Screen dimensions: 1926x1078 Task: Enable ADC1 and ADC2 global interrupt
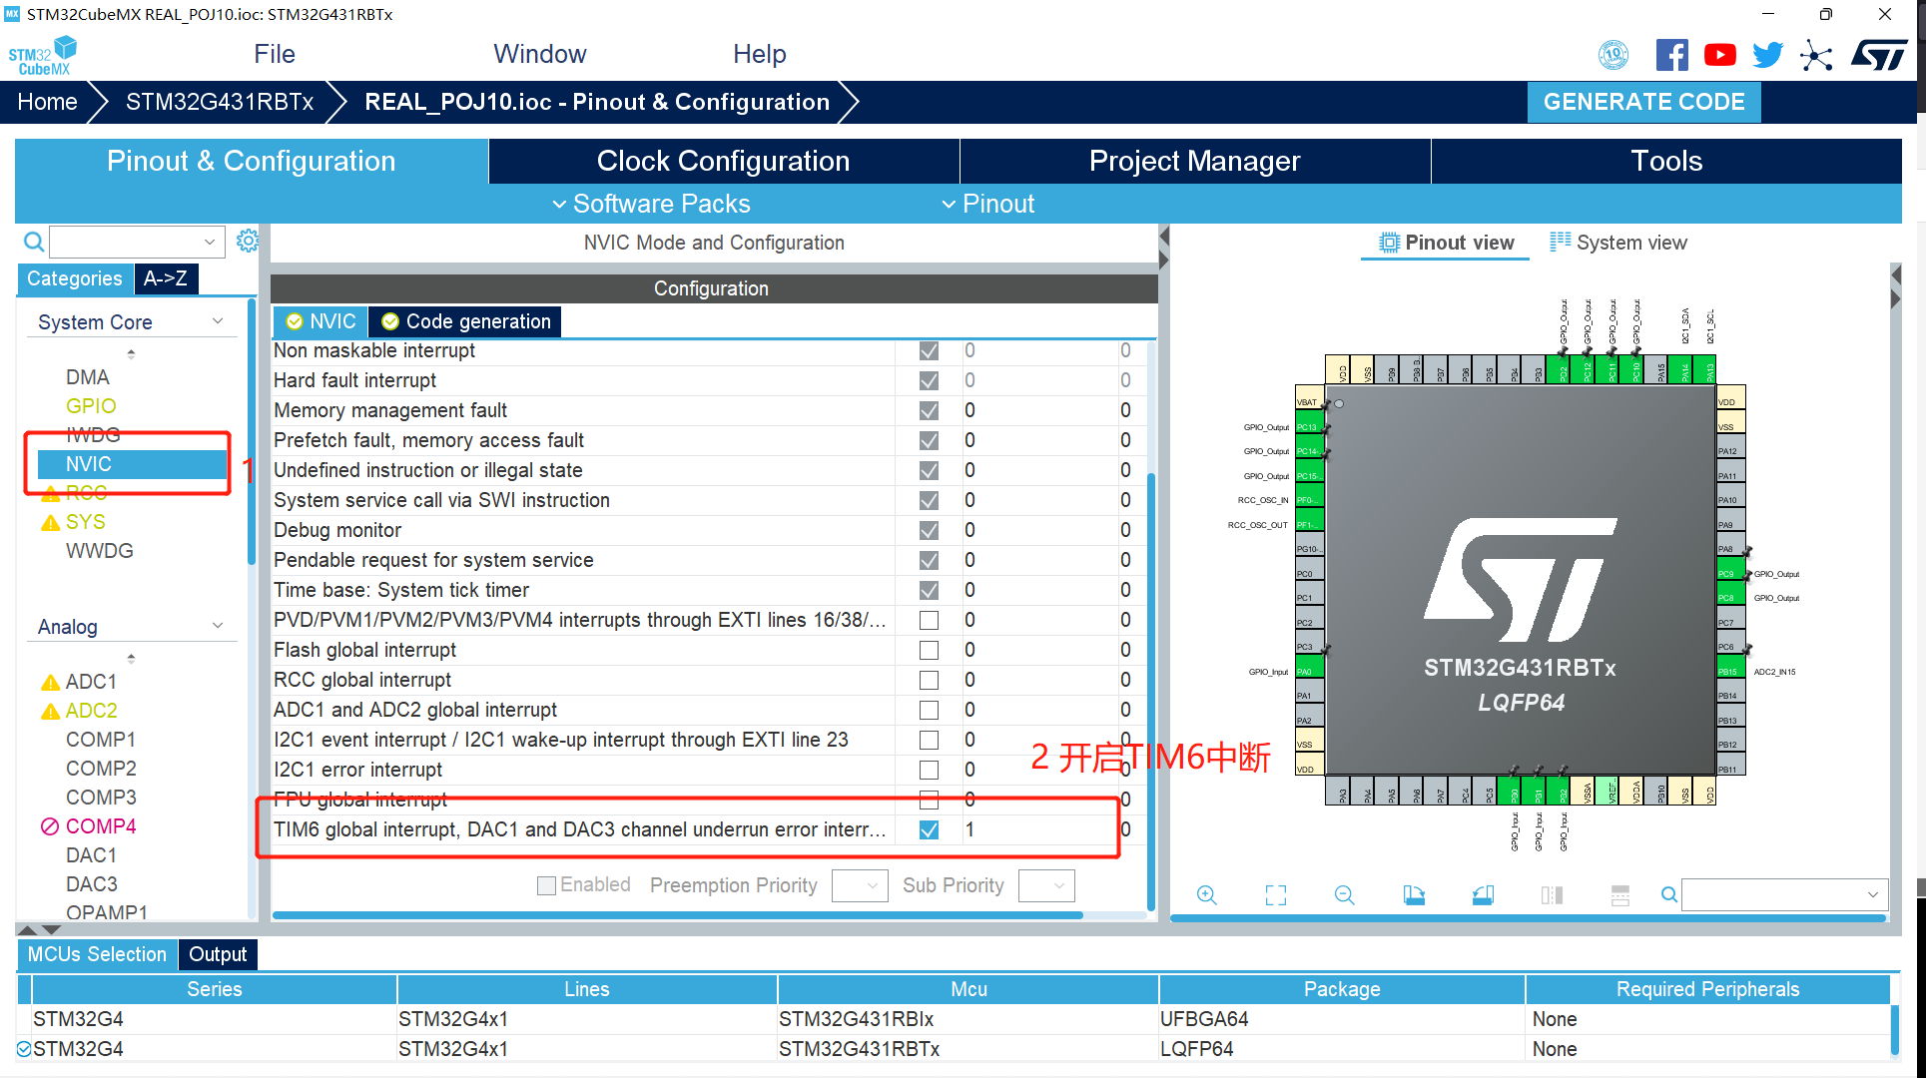[929, 710]
